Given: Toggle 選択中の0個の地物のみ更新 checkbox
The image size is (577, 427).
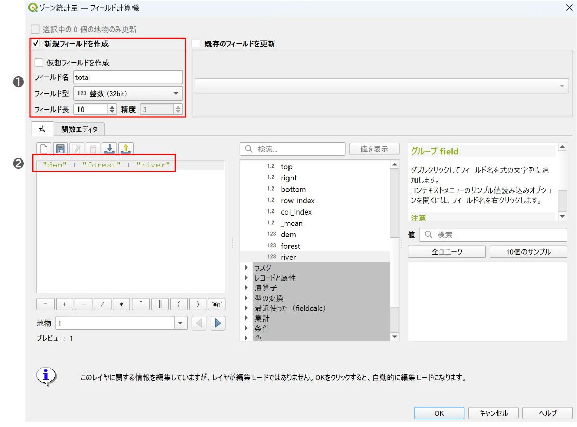Looking at the screenshot, I should tap(35, 29).
